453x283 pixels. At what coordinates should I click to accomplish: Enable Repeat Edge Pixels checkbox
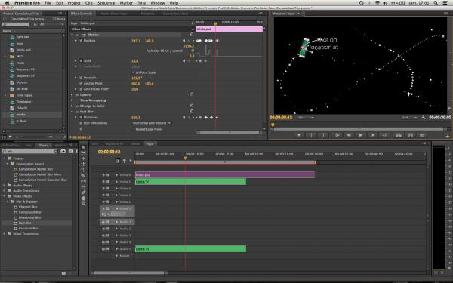click(x=133, y=129)
